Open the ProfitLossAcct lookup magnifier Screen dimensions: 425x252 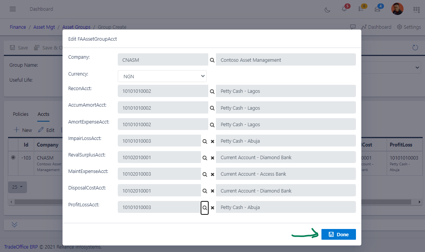204,207
